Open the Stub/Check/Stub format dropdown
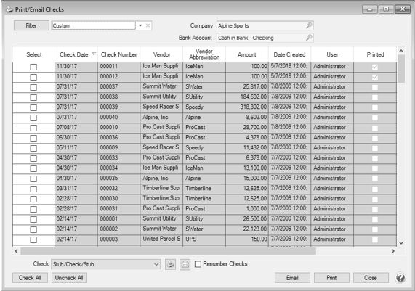 [106, 264]
